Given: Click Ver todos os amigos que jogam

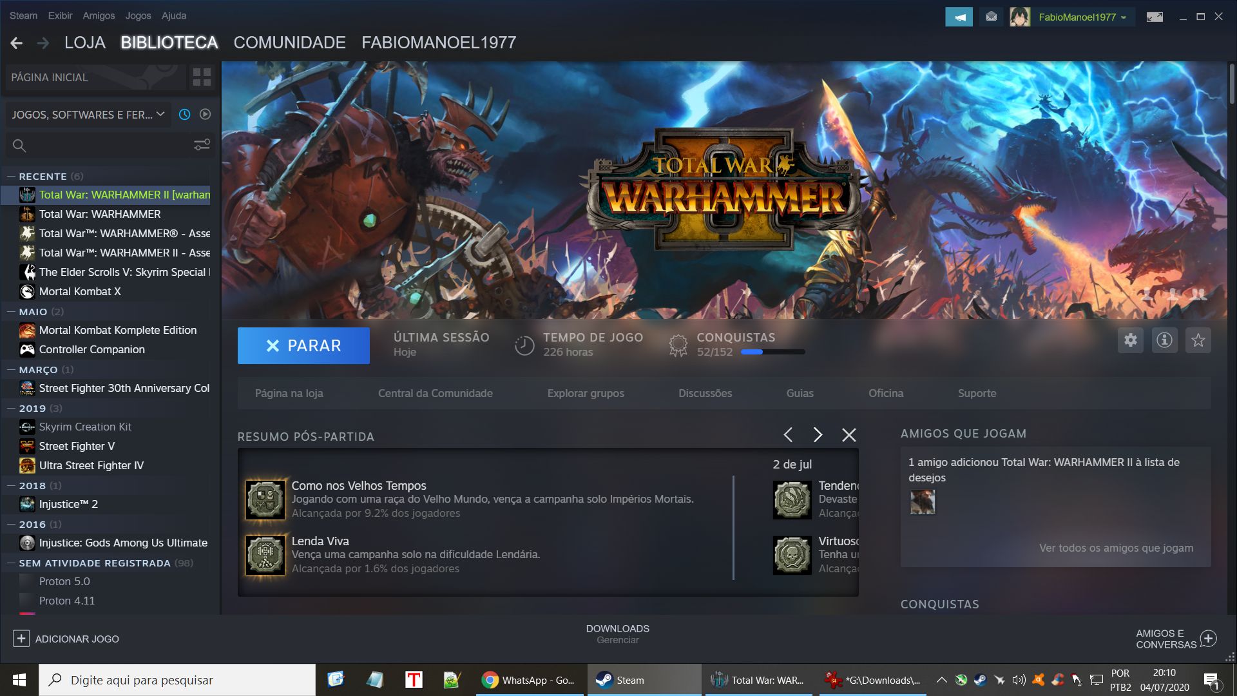Looking at the screenshot, I should [x=1116, y=548].
